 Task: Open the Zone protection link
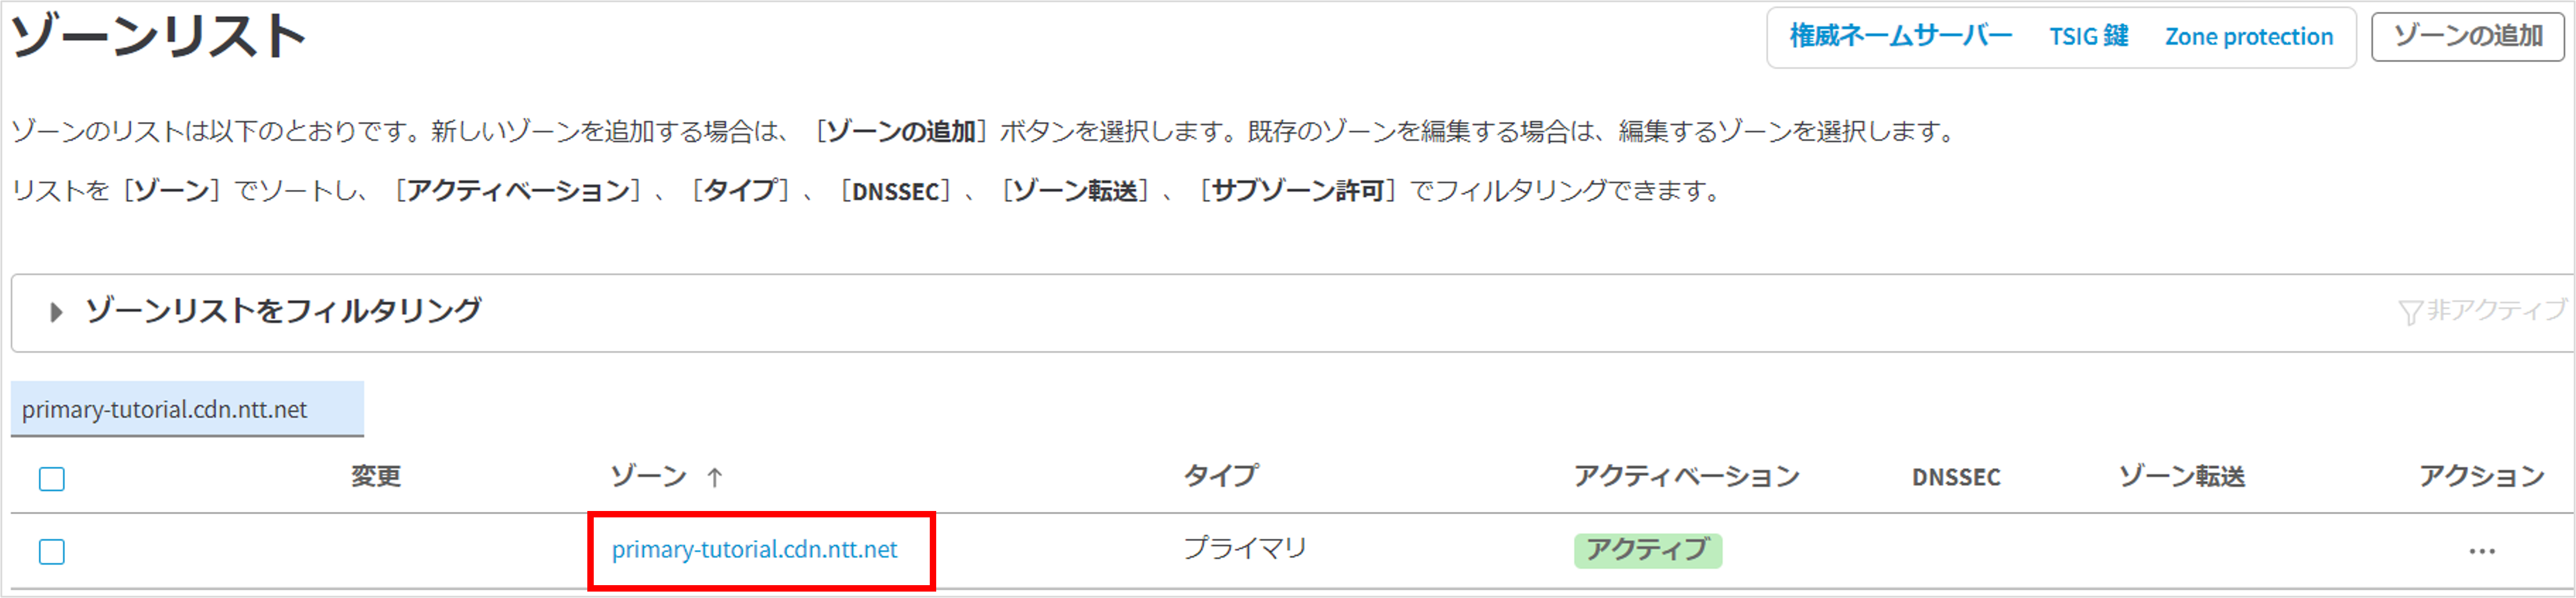click(x=2248, y=37)
